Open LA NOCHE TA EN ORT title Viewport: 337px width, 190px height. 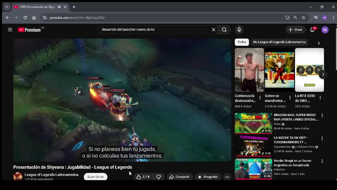click(291, 140)
